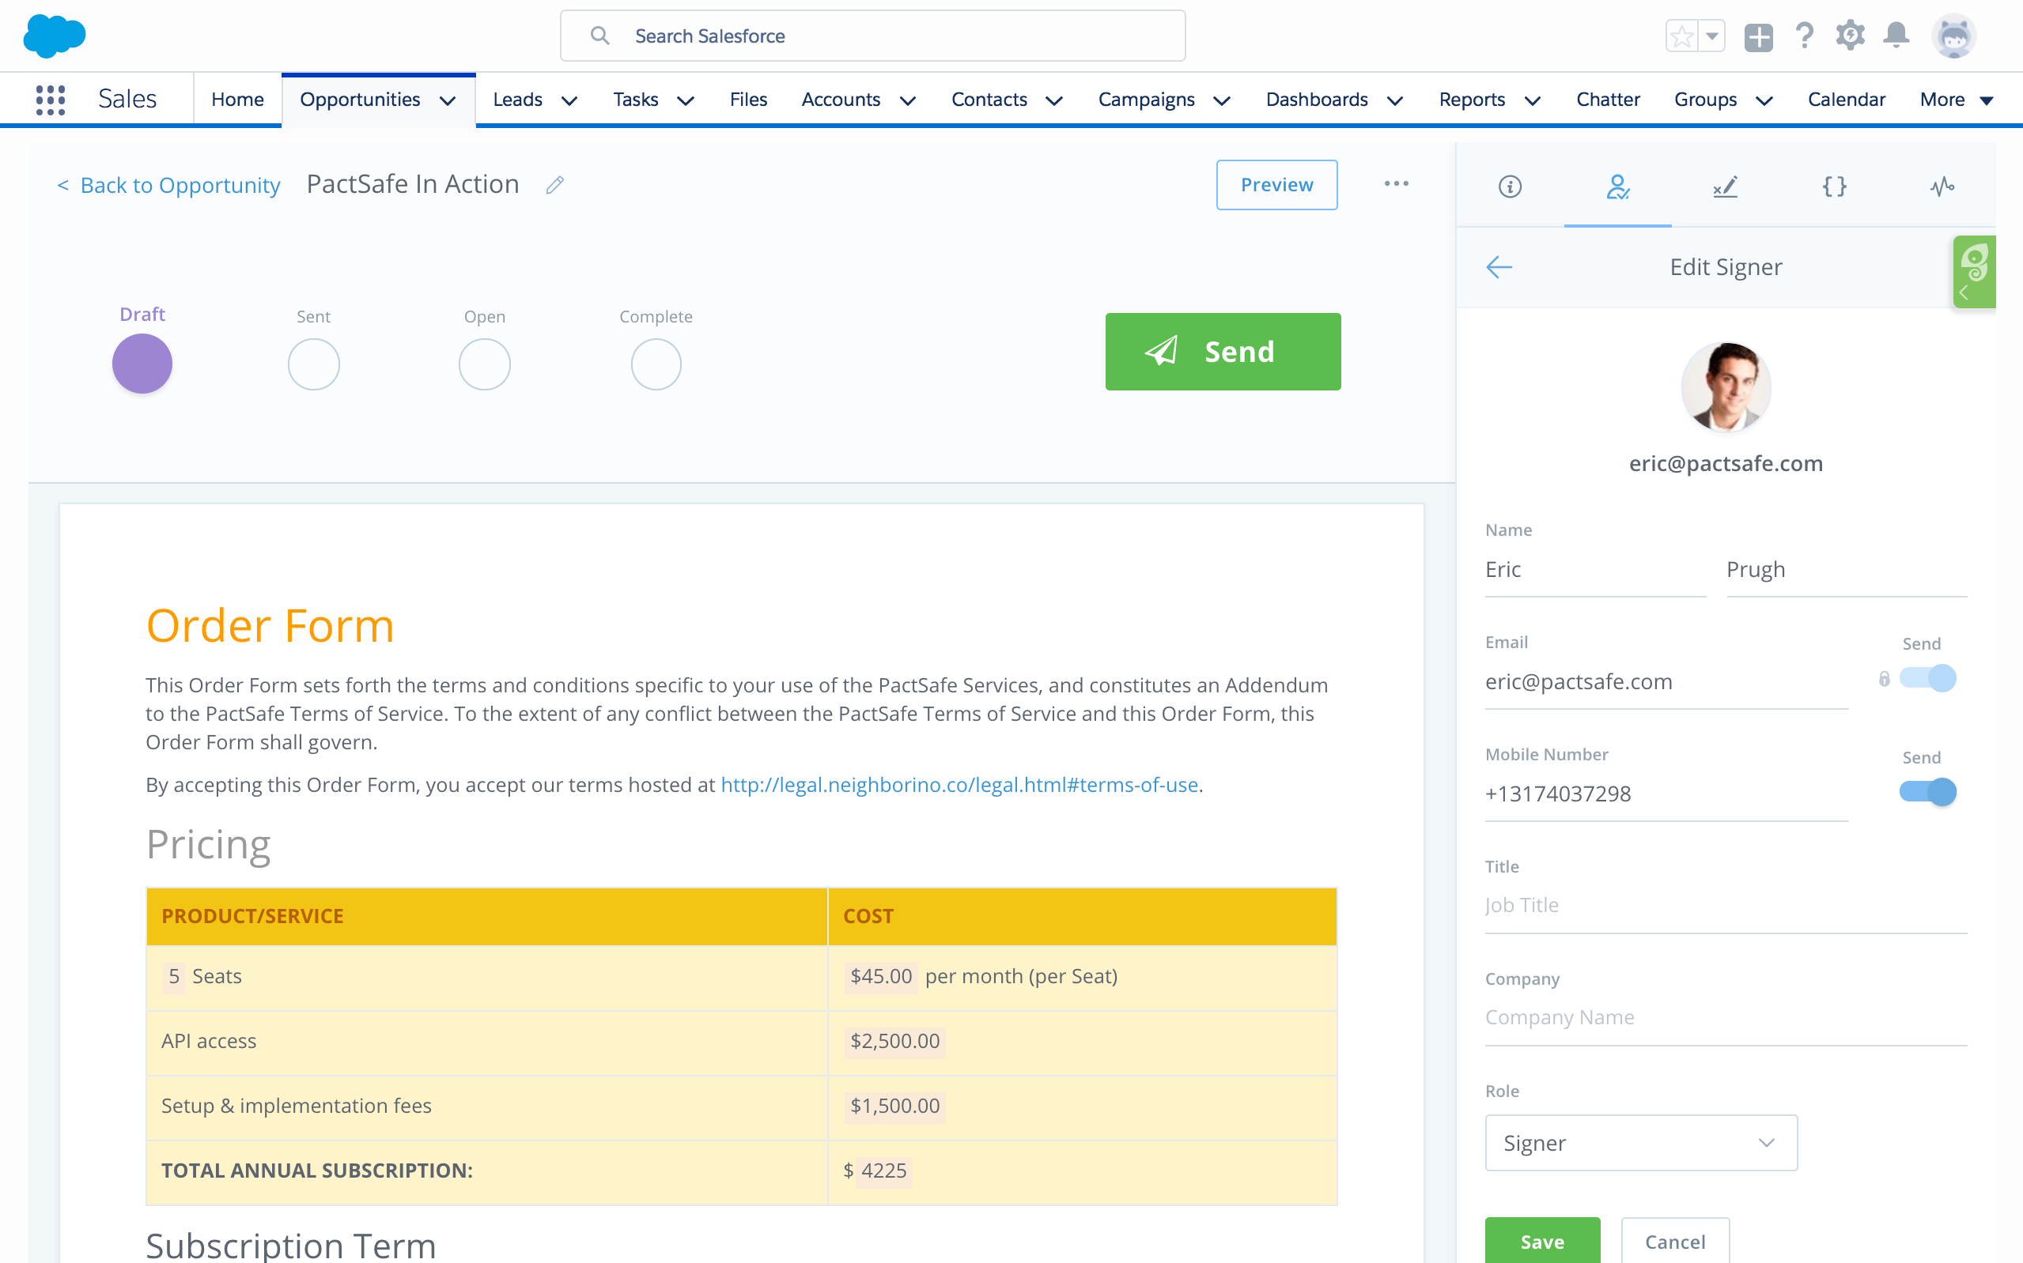Open the Salesforce app launcher grid
Image resolution: width=2023 pixels, height=1263 pixels.
click(50, 100)
